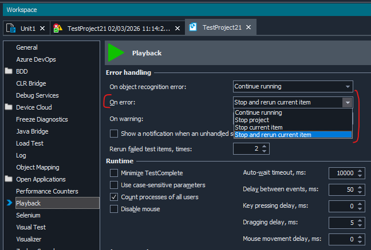Click the green Playback arrow icon
This screenshot has height=250, width=371.
pos(116,53)
